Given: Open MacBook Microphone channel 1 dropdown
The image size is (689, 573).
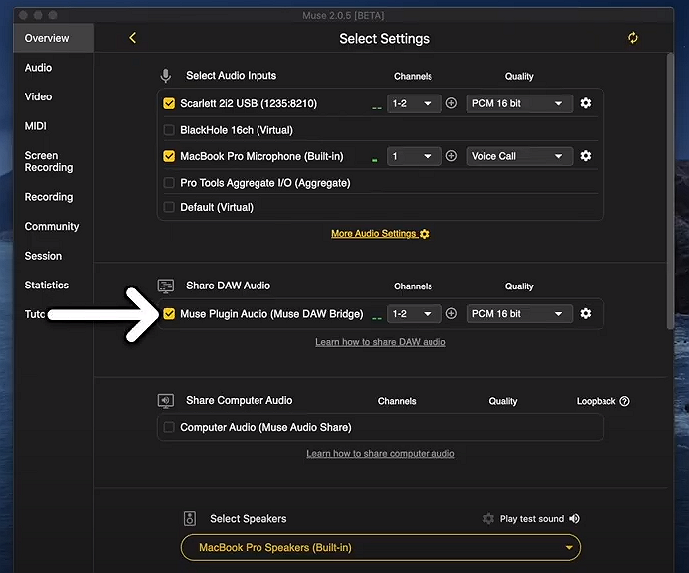Looking at the screenshot, I should click(414, 156).
